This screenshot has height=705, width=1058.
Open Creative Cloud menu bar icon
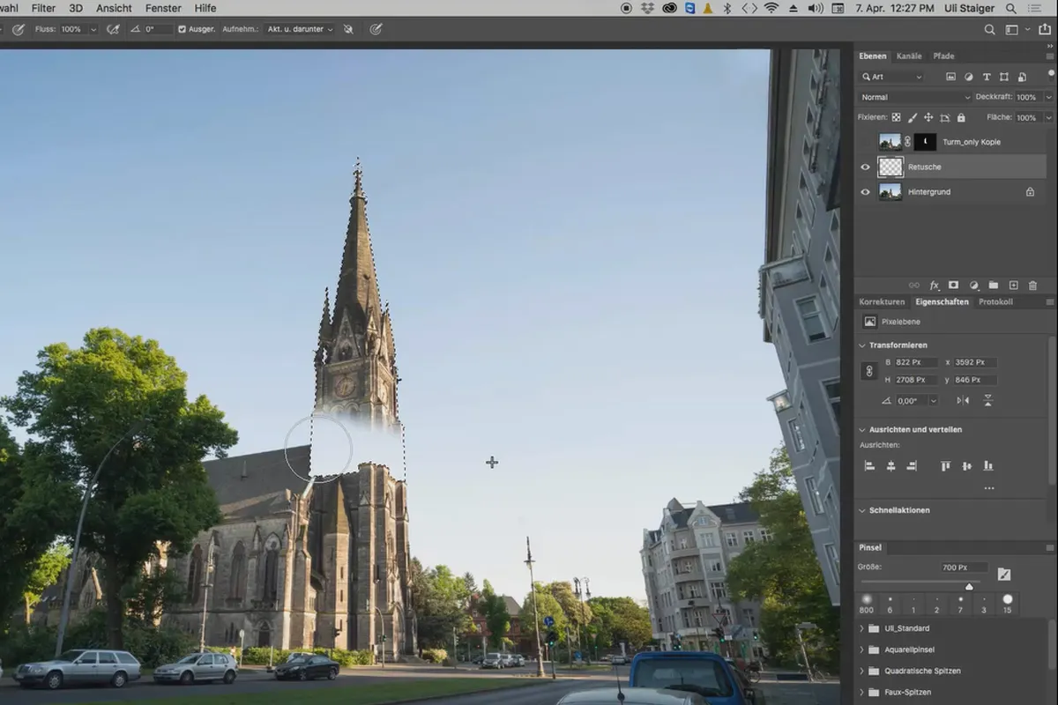coord(670,8)
